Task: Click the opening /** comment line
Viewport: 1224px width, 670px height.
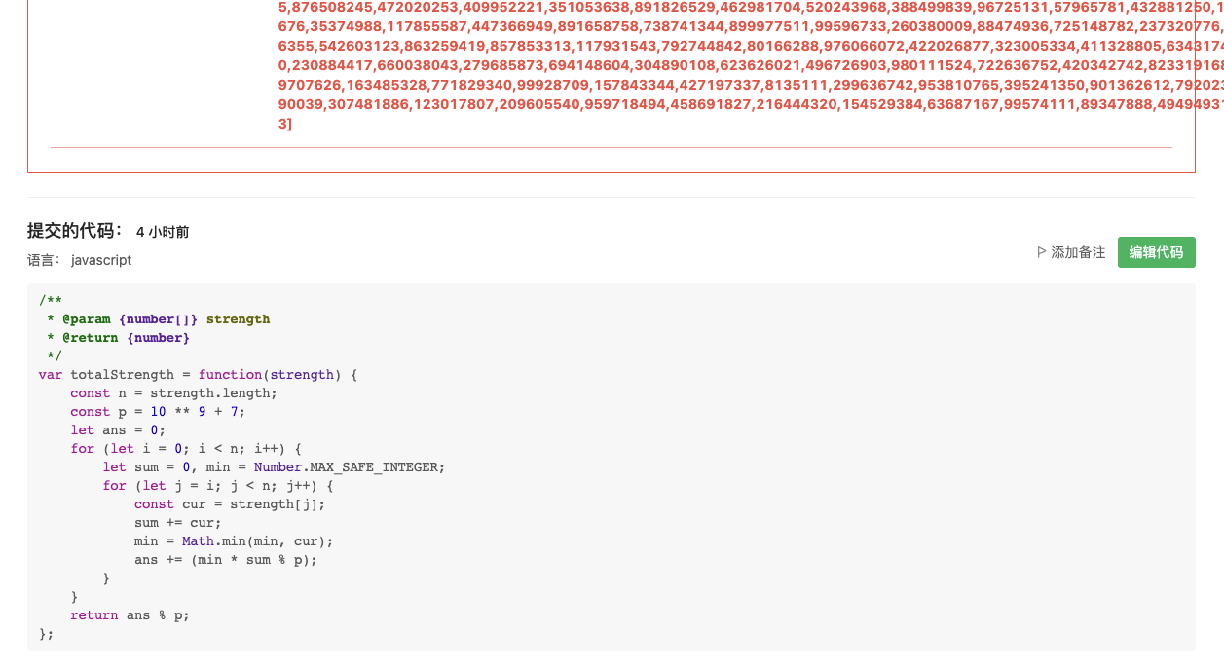Action: pyautogui.click(x=51, y=300)
